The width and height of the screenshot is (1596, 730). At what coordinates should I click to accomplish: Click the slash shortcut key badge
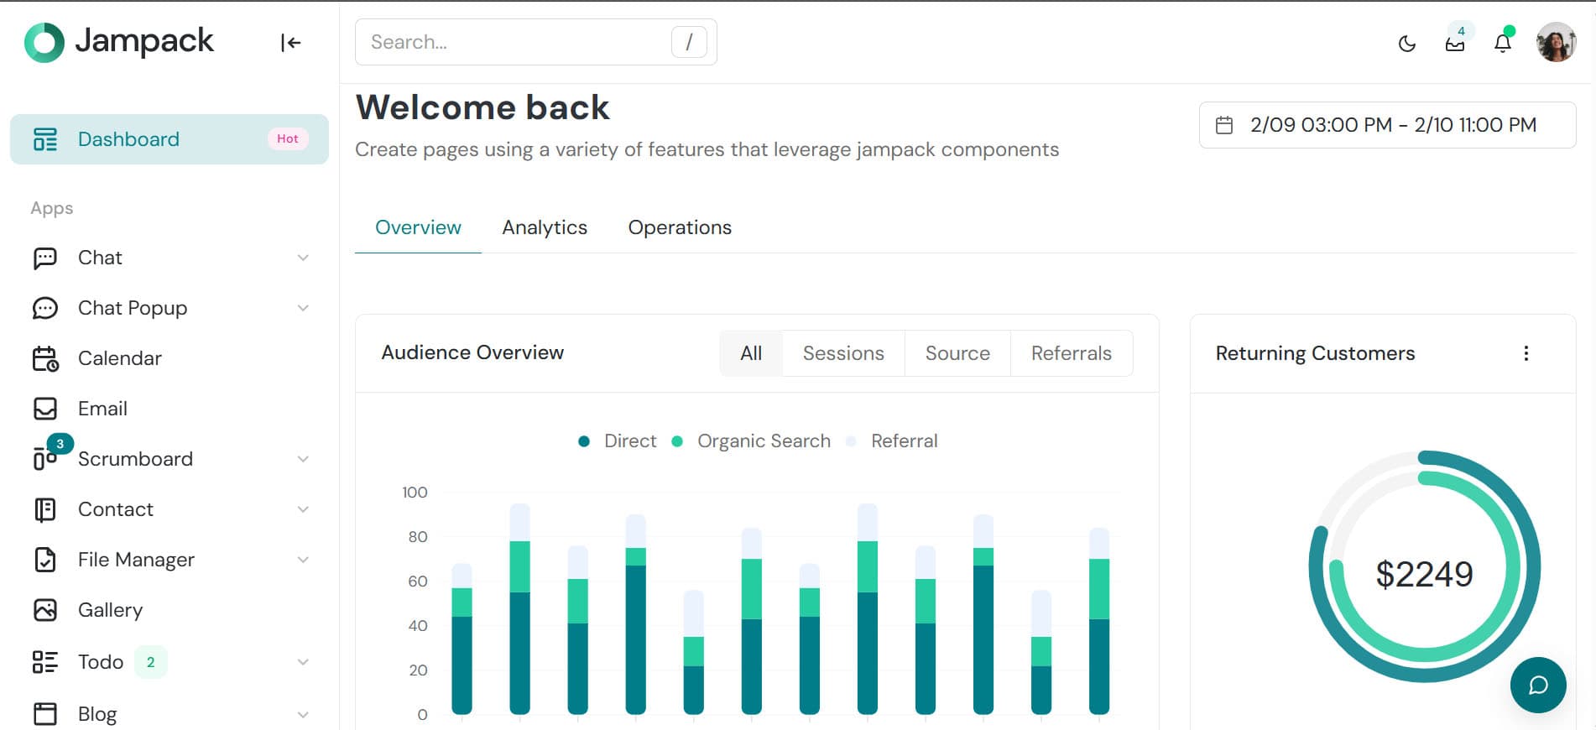pos(689,42)
